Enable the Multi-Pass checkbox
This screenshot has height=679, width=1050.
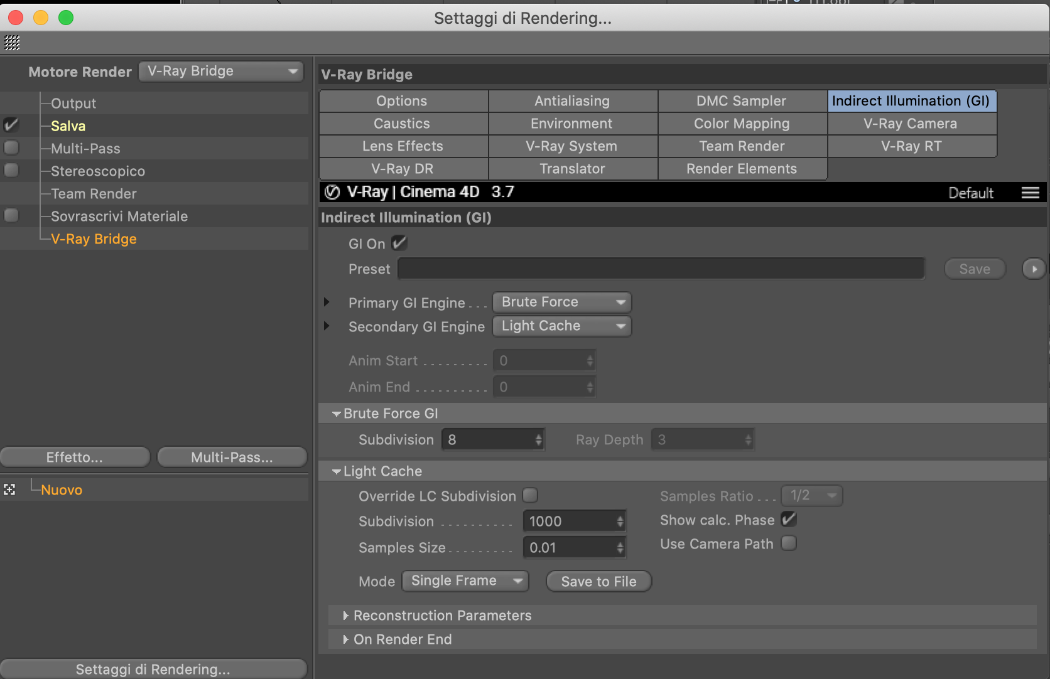click(x=11, y=147)
